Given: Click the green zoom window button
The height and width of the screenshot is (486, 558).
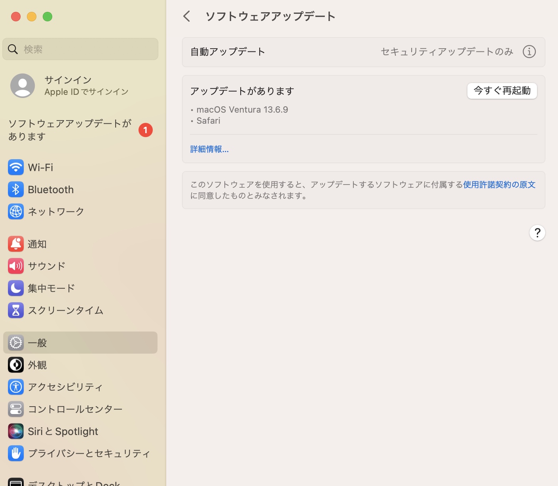Looking at the screenshot, I should pyautogui.click(x=47, y=17).
